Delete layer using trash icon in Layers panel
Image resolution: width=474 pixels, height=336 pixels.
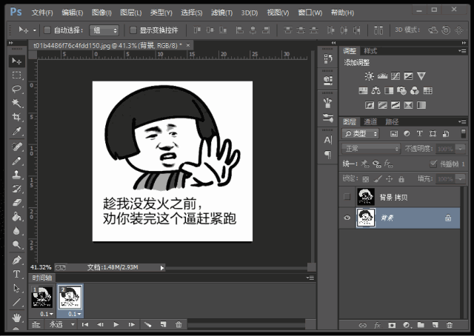click(450, 325)
